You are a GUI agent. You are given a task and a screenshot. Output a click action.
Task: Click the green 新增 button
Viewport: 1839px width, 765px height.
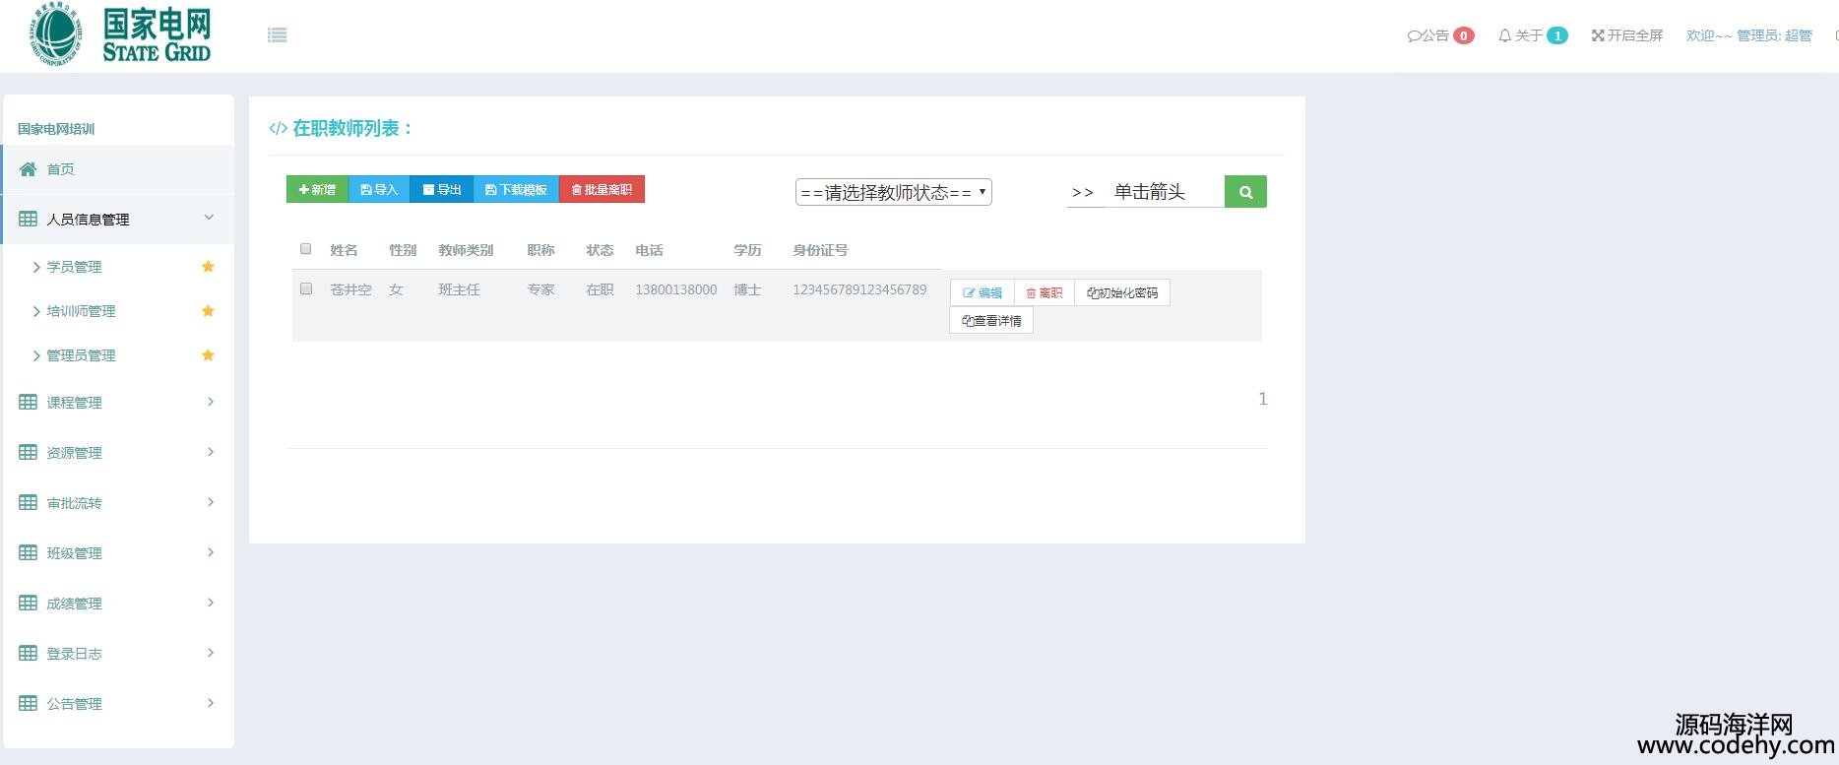point(317,190)
